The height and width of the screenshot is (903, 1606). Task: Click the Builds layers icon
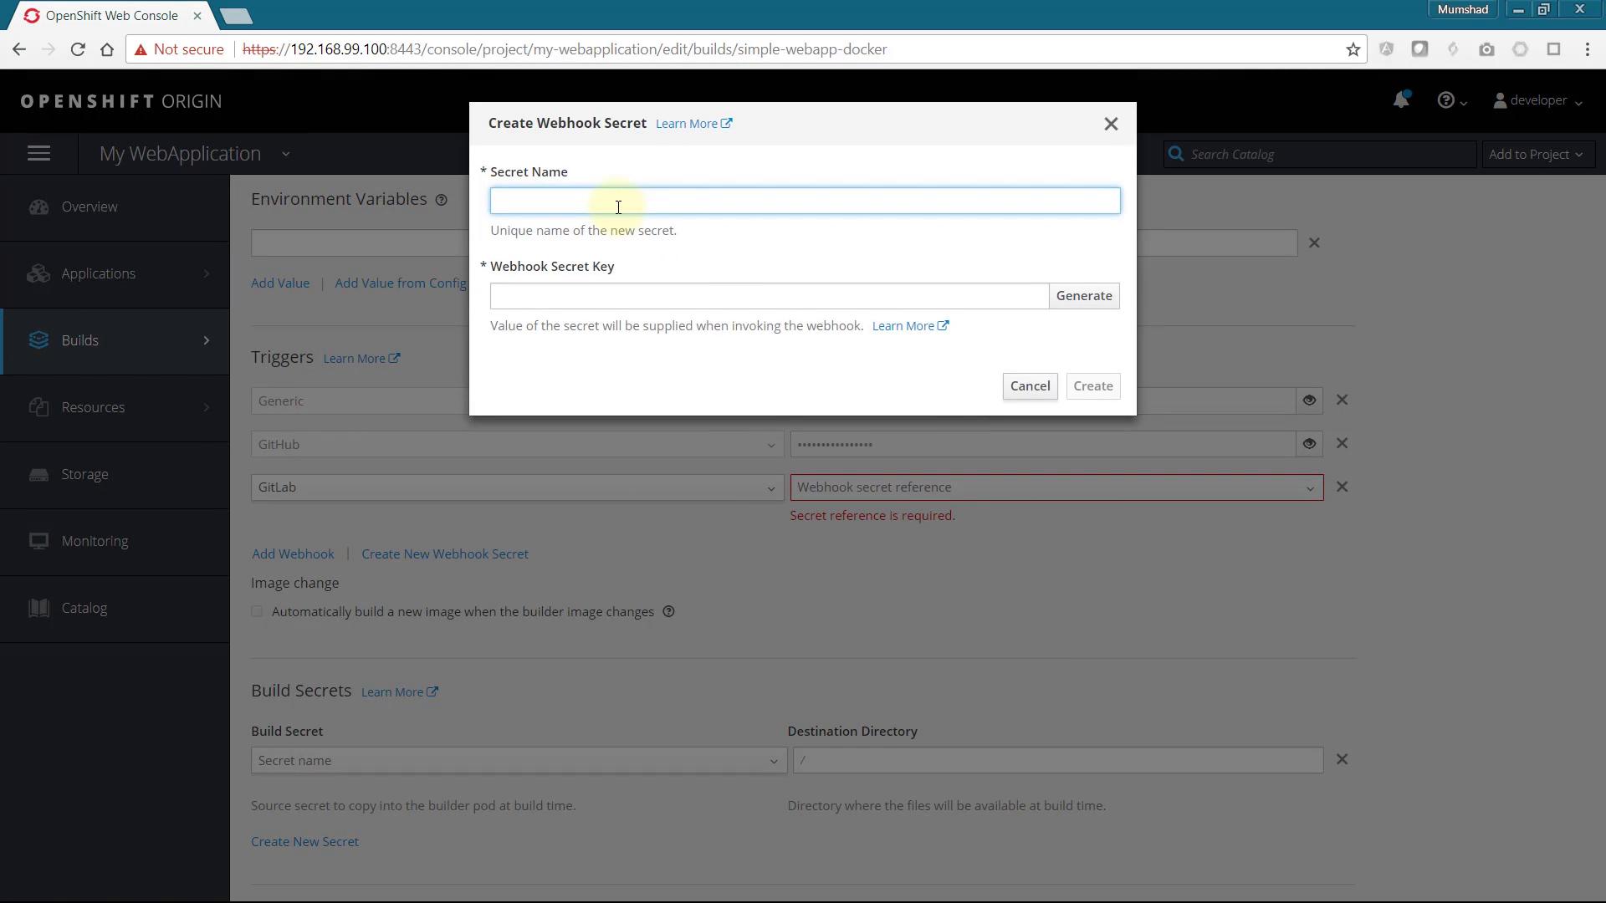coord(38,340)
